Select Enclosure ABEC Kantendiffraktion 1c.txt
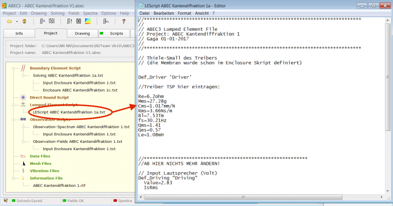393x206 pixels. point(80,90)
